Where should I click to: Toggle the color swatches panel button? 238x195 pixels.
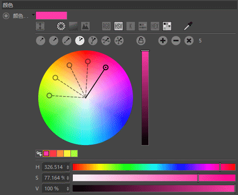[x=167, y=26]
